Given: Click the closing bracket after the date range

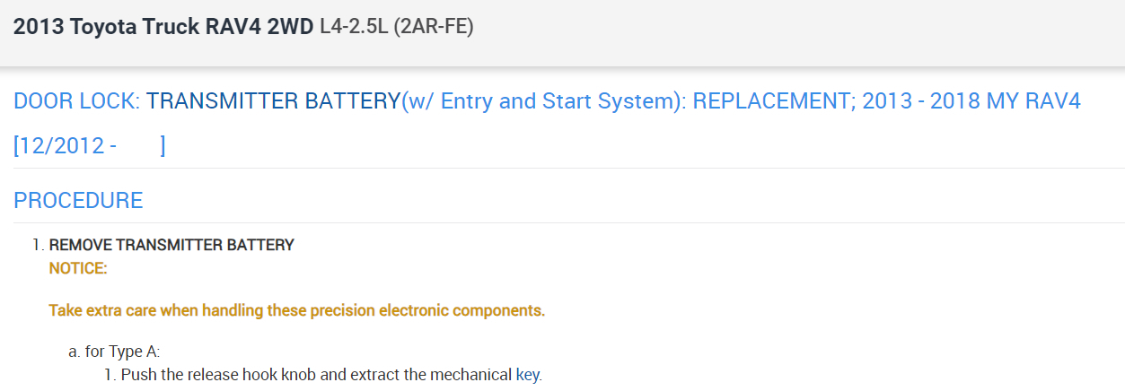Looking at the screenshot, I should [x=163, y=145].
